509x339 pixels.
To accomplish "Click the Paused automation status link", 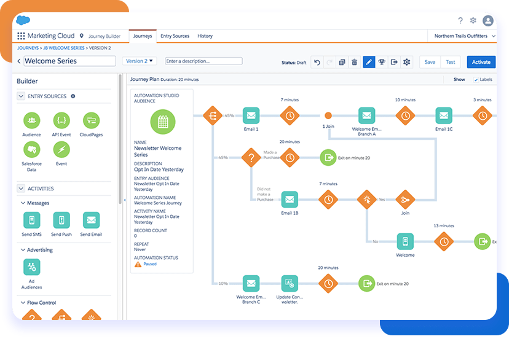I will 150,264.
